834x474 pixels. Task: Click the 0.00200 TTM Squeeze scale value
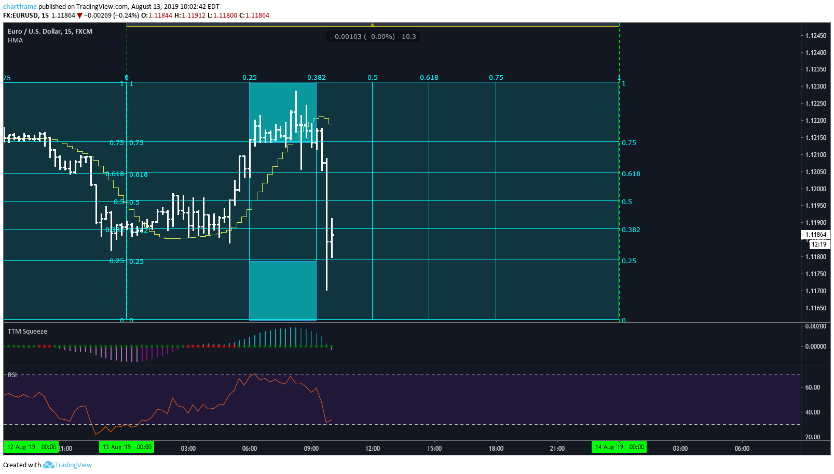(x=816, y=326)
